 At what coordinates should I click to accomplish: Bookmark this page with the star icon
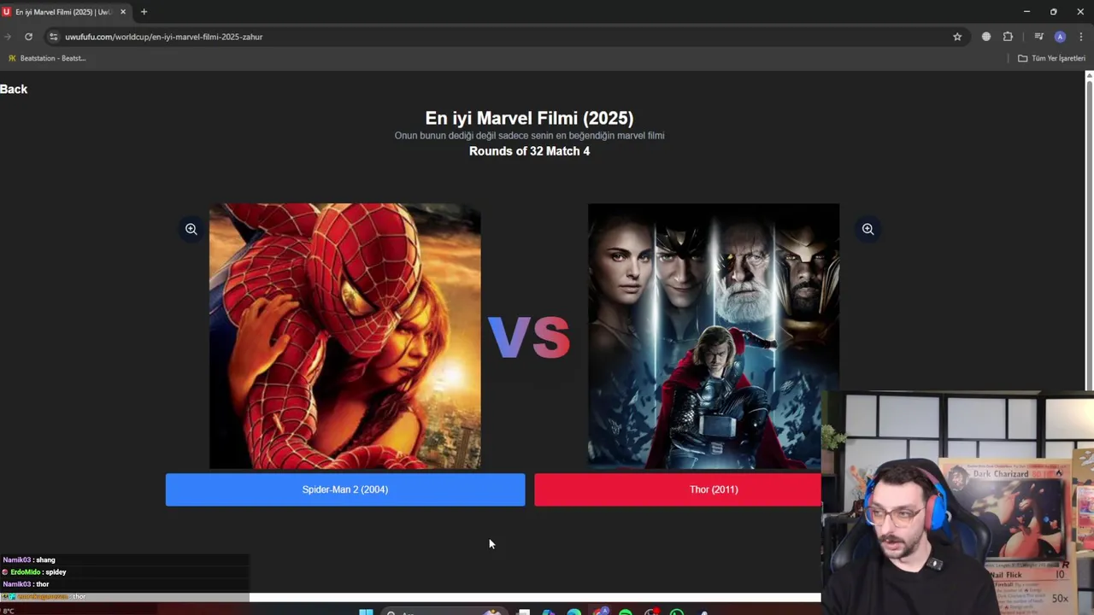coord(957,37)
